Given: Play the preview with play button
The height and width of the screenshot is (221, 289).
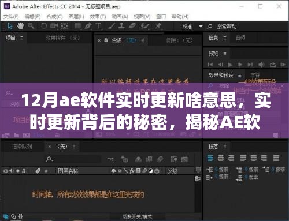Looking at the screenshot, I should coord(230,65).
